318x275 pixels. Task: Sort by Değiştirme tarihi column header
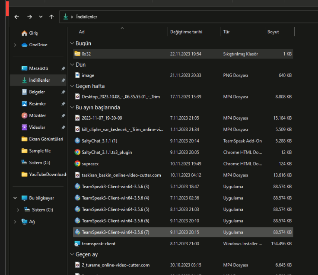186,32
